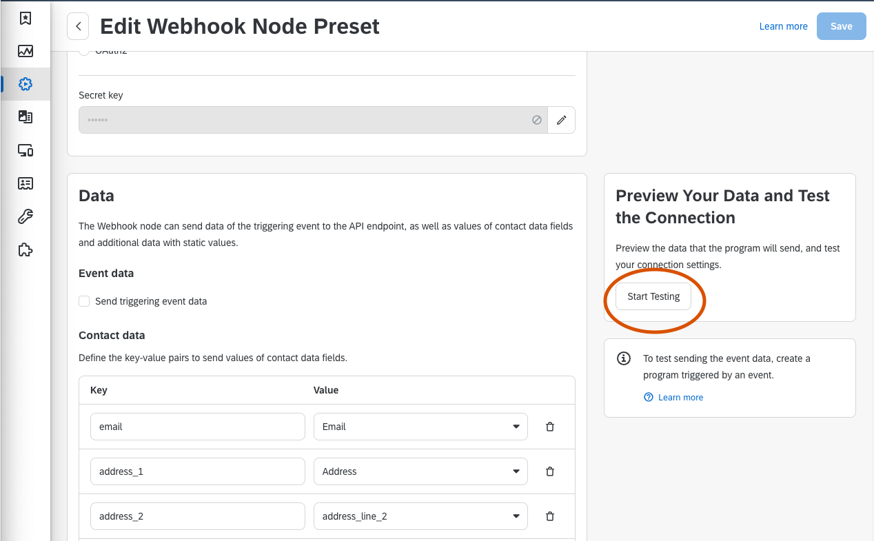Click the Edit Webhook Node Preset title
This screenshot has width=874, height=541.
point(240,26)
